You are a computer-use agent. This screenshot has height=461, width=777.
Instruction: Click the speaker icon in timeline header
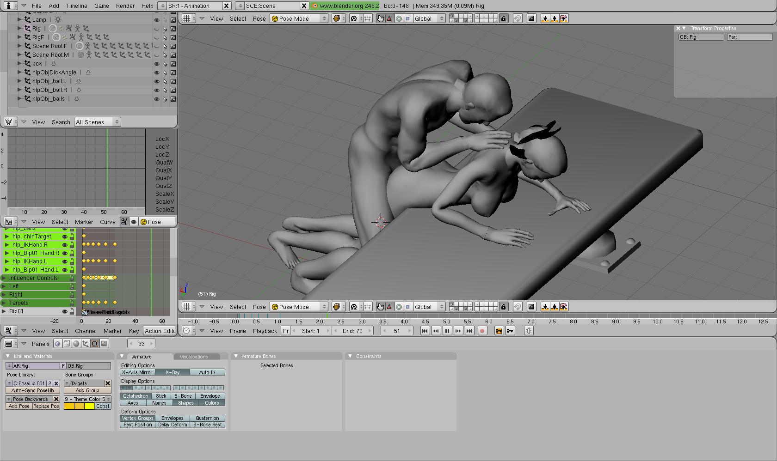coord(529,331)
